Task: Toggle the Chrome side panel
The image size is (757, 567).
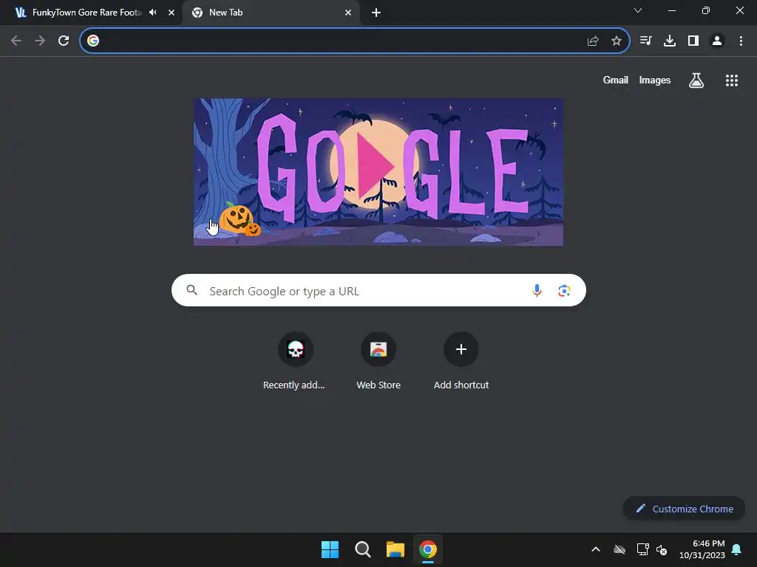Action: pos(693,41)
